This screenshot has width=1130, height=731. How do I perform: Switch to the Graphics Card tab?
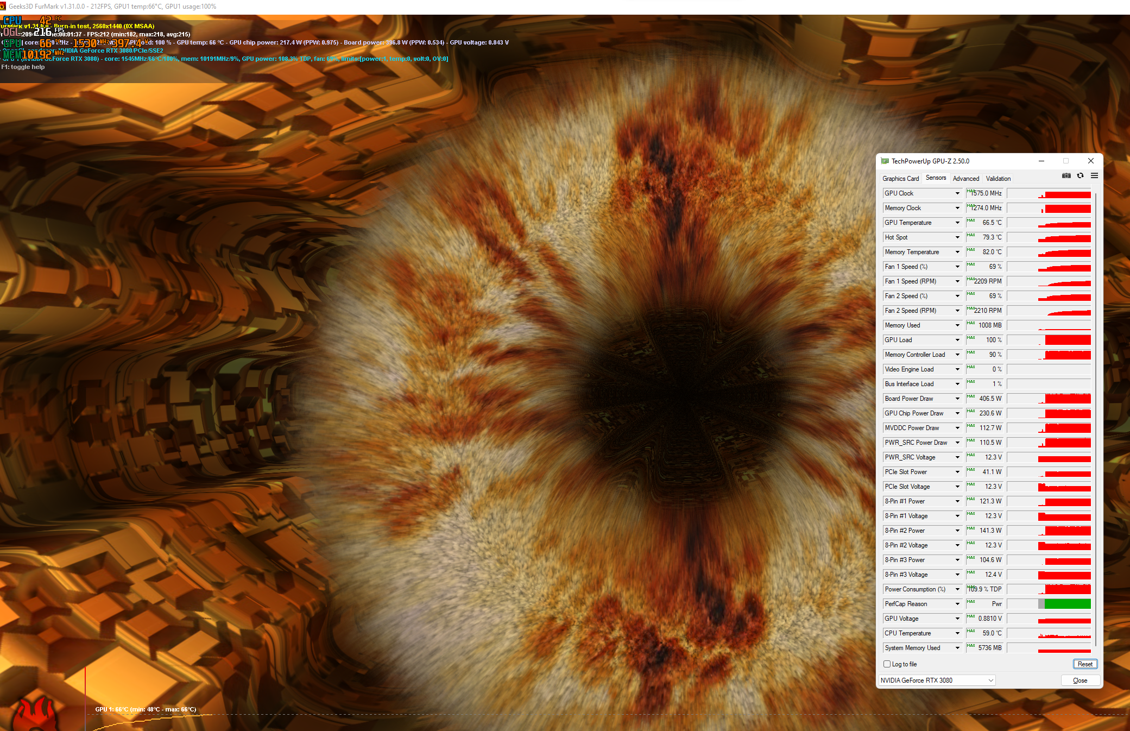[x=900, y=179]
